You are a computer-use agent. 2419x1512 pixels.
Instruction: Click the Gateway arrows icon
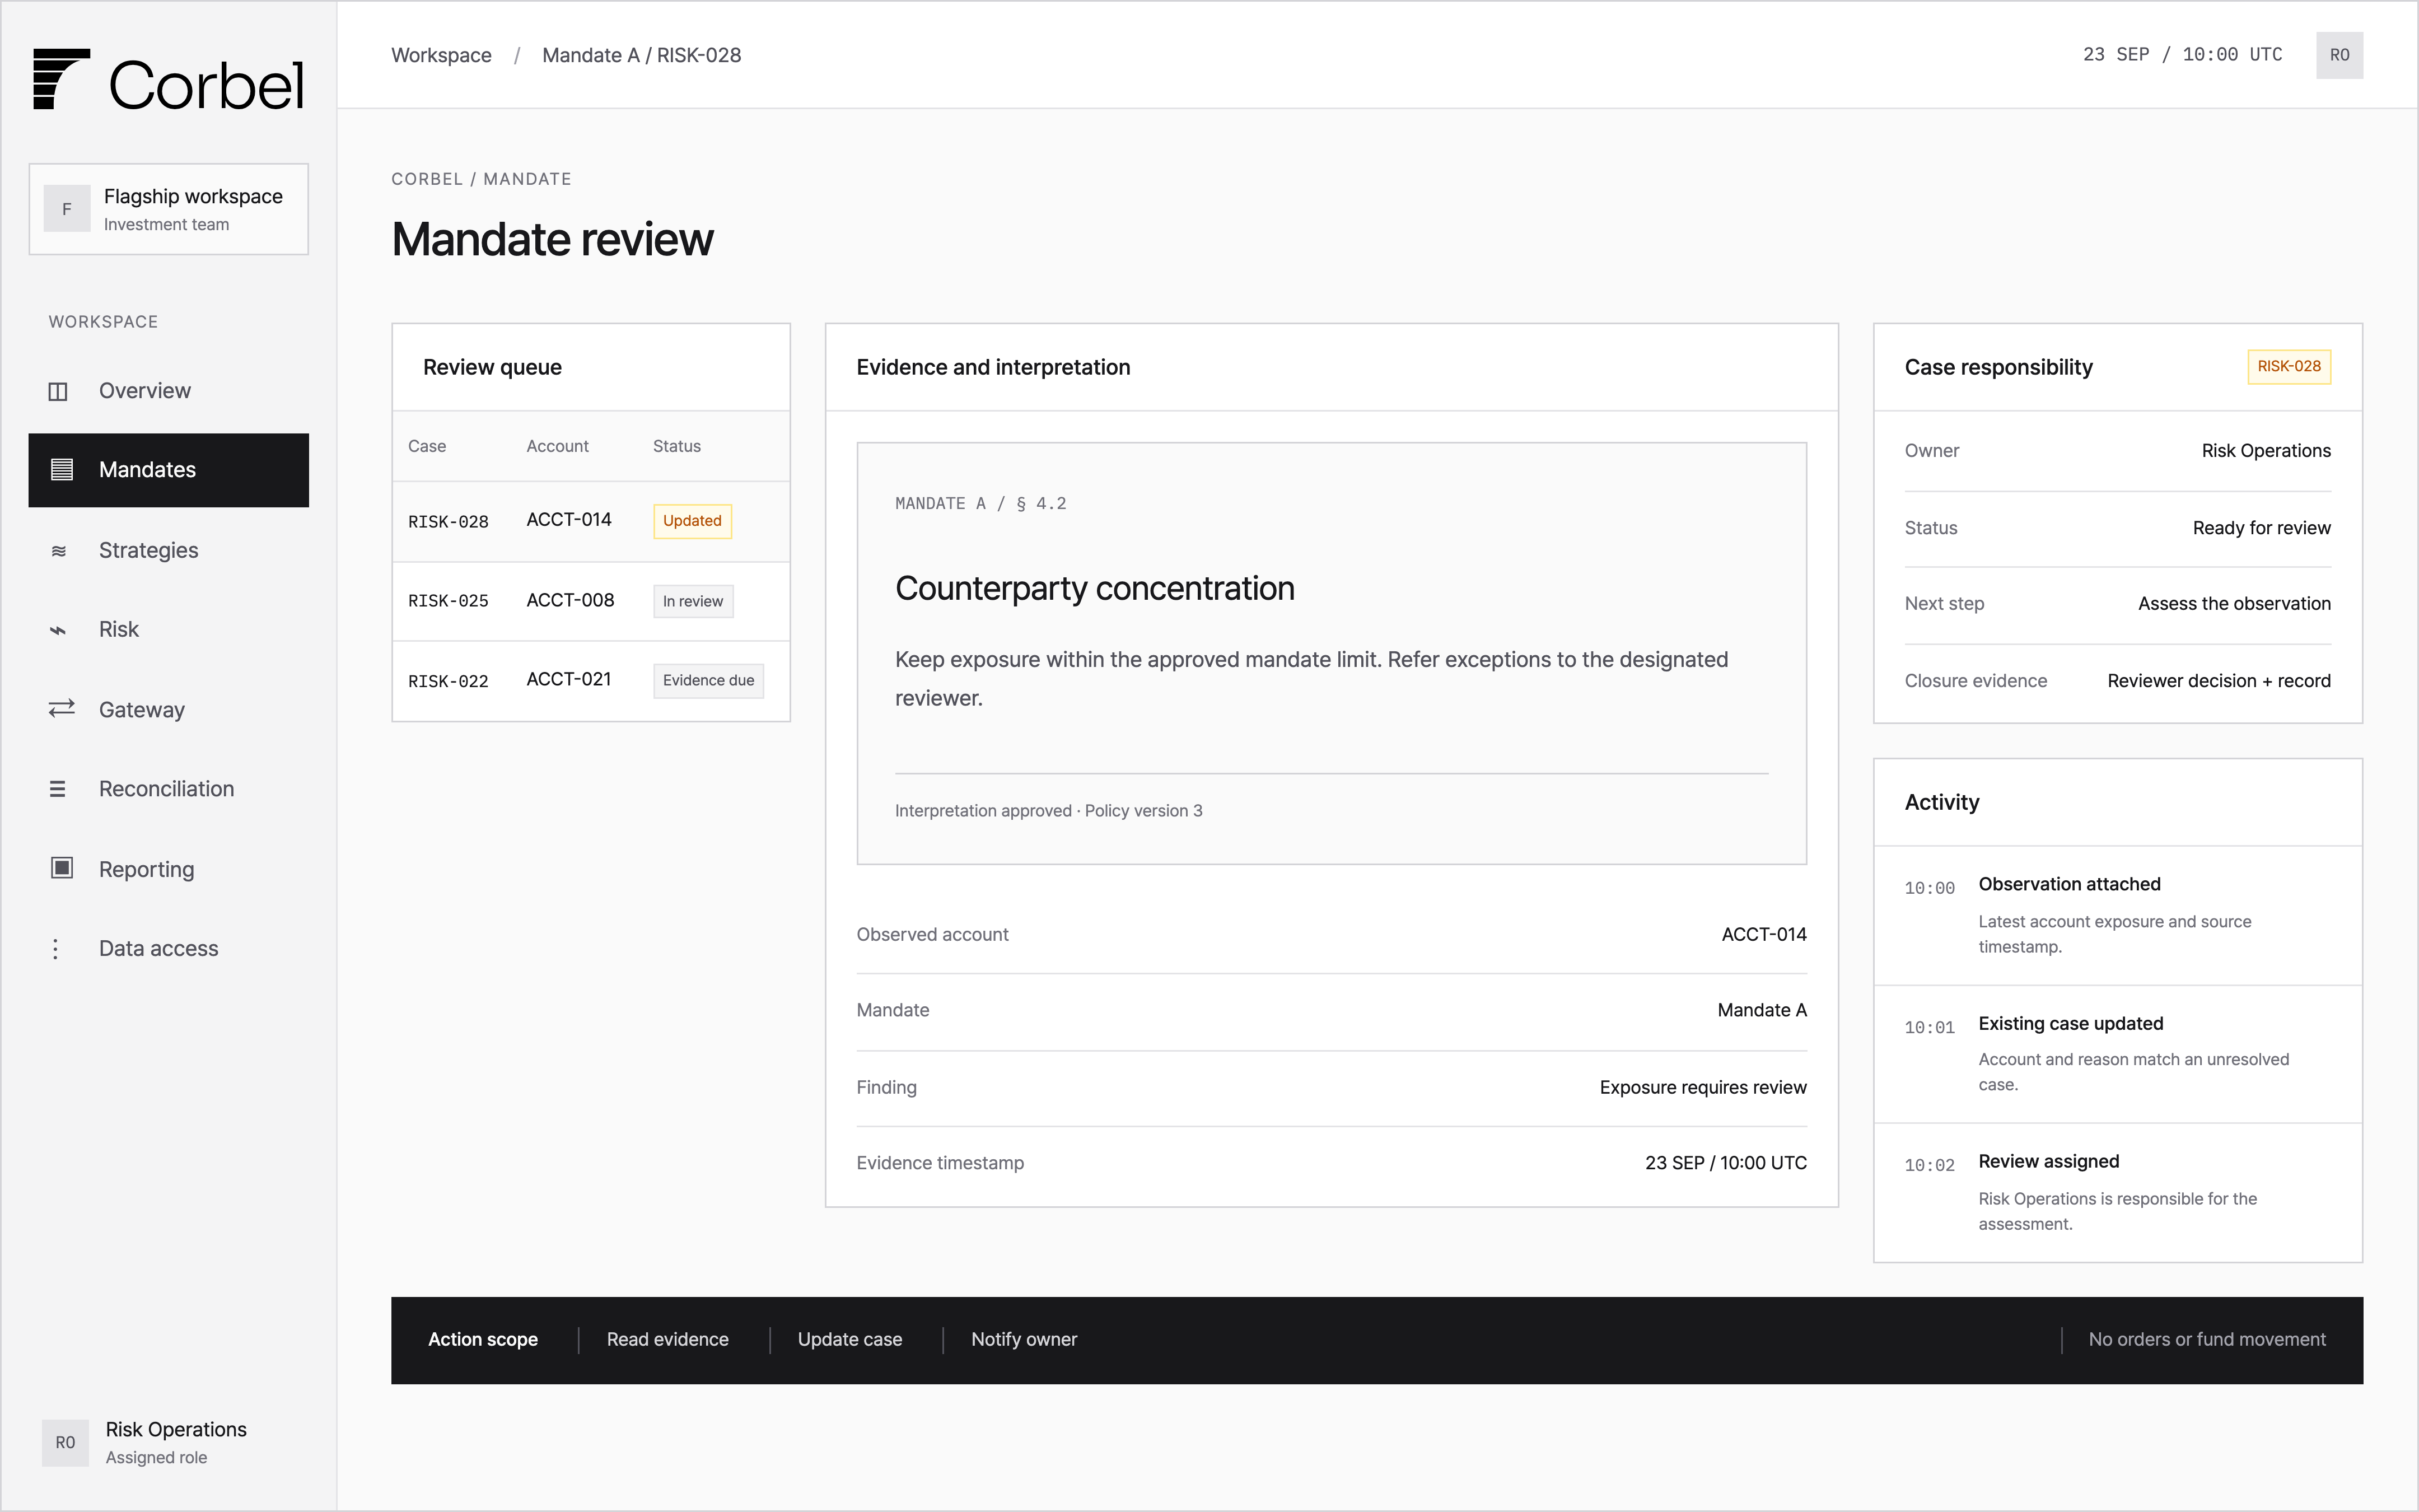pyautogui.click(x=62, y=709)
